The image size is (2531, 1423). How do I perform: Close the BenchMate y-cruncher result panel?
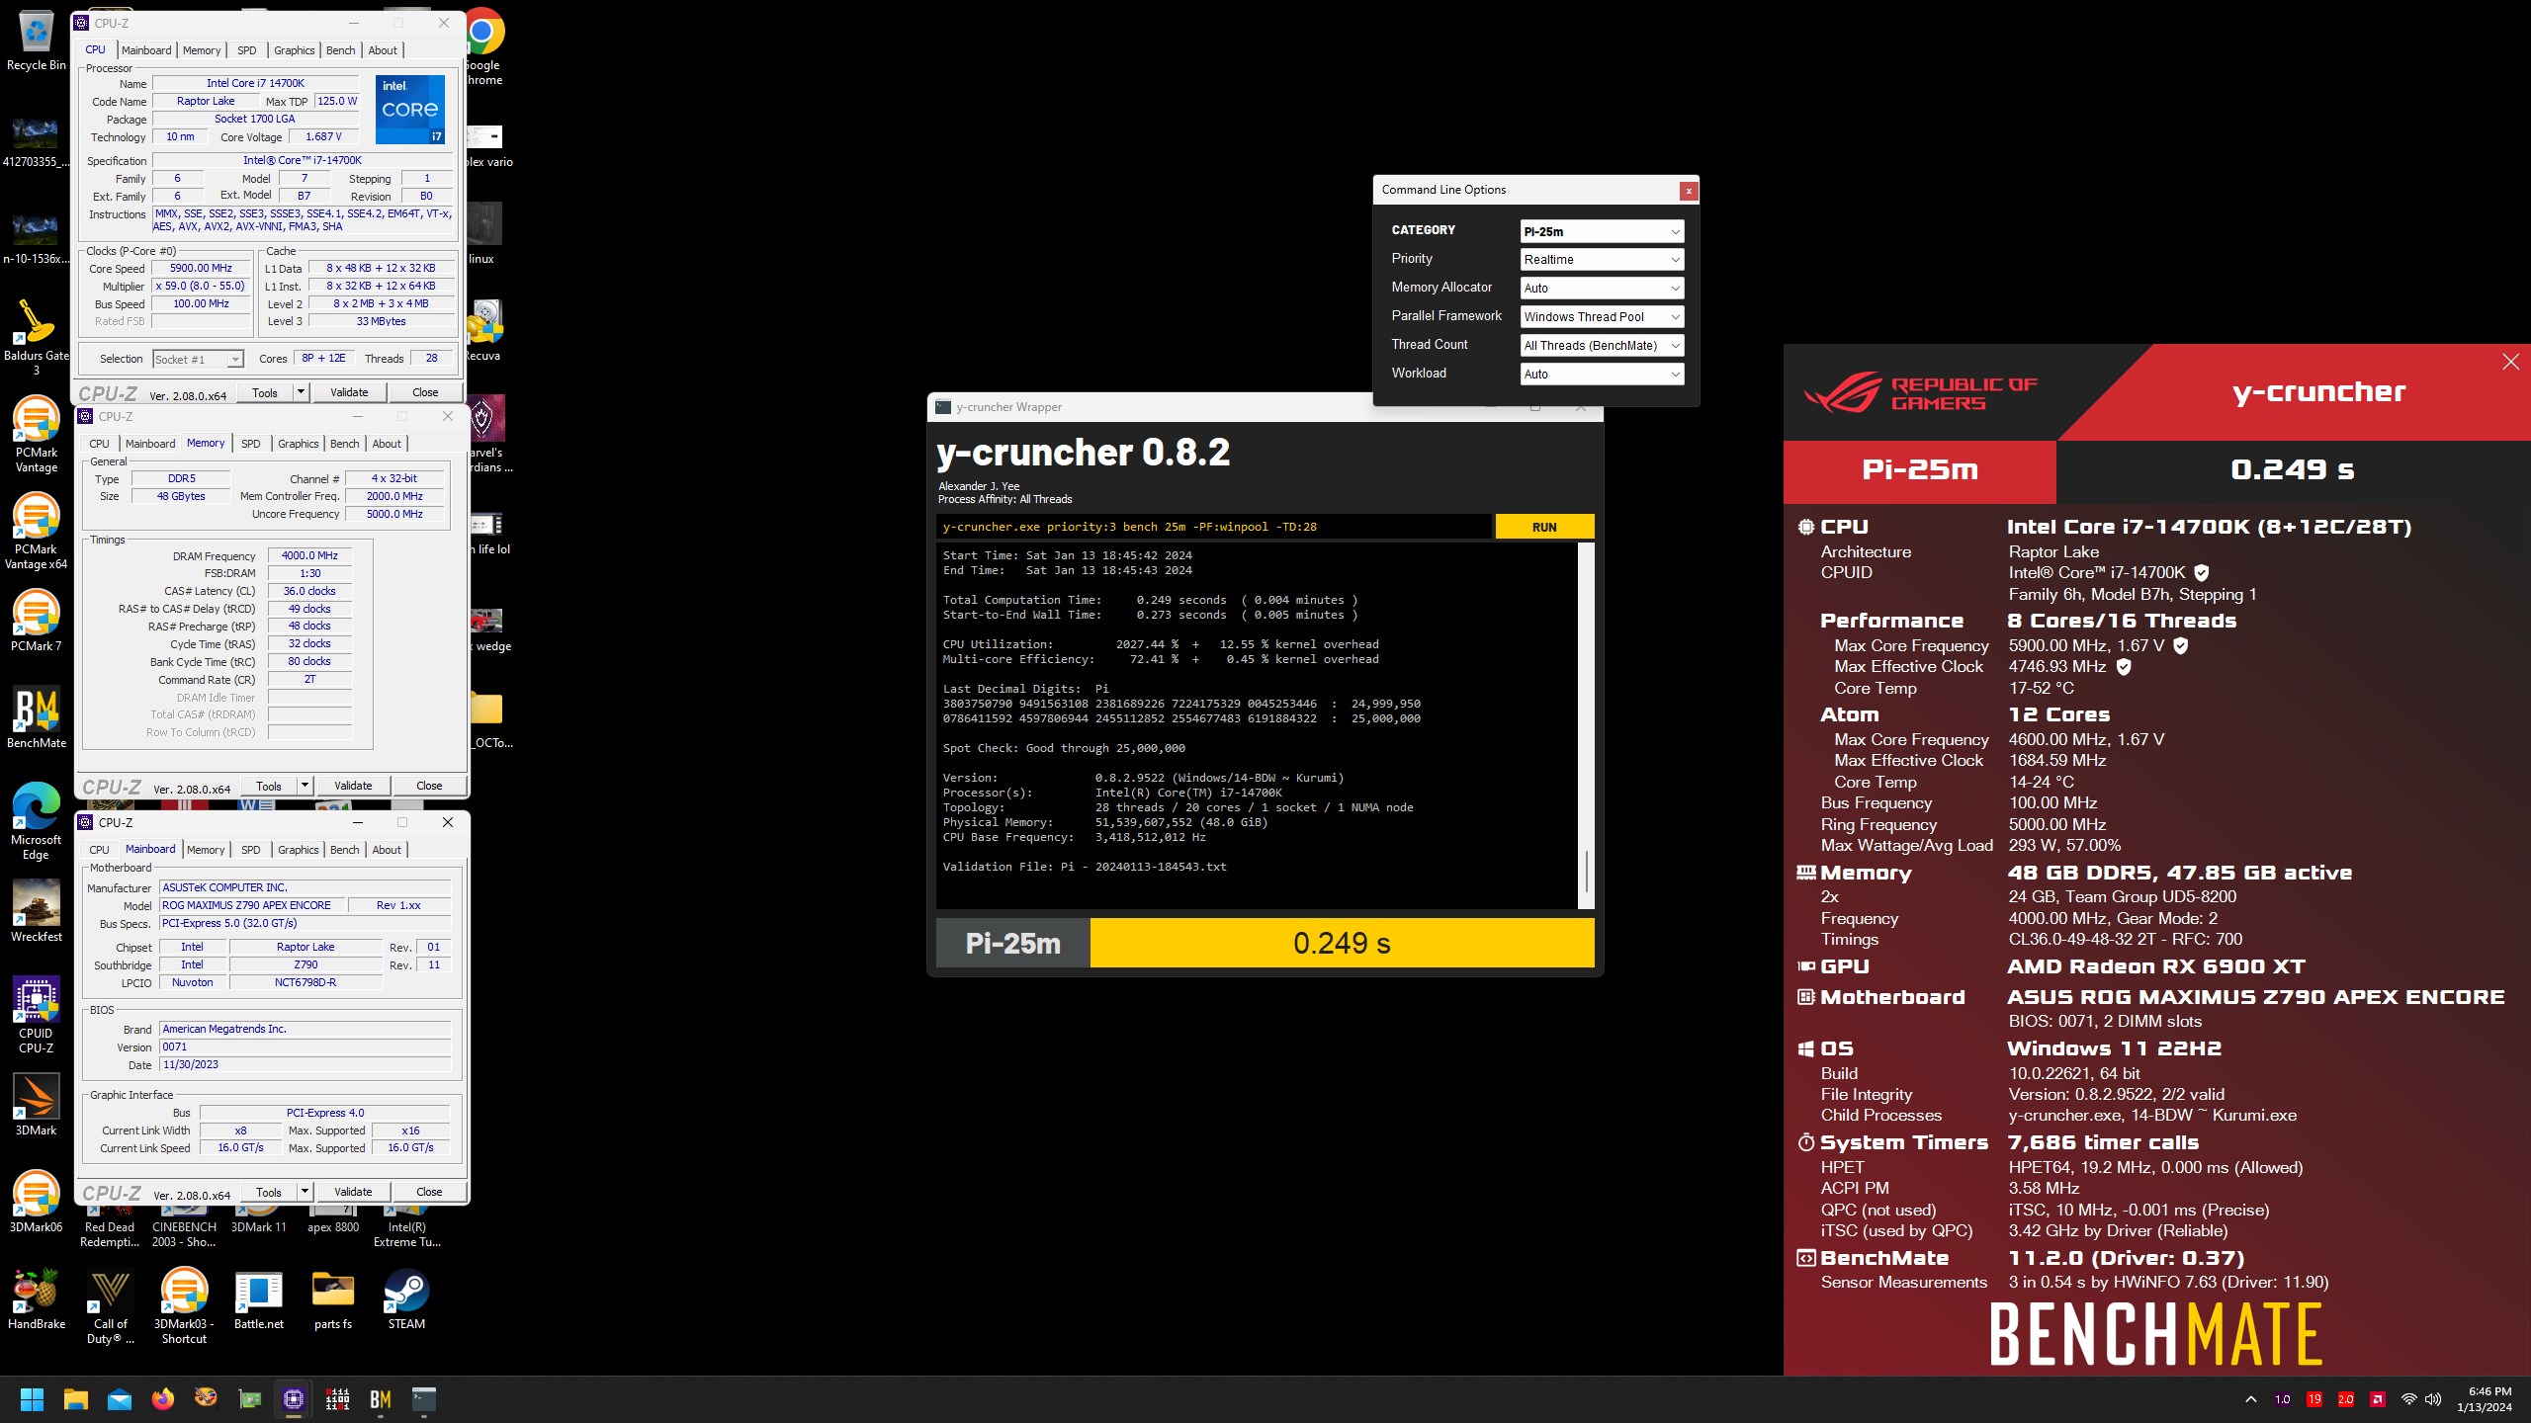2510,362
